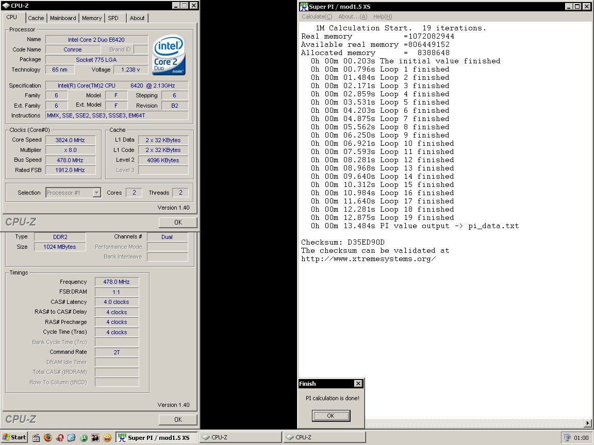Viewport: 594px width, 445px height.
Task: Launch uTorrent from quick launch
Action: point(84,438)
